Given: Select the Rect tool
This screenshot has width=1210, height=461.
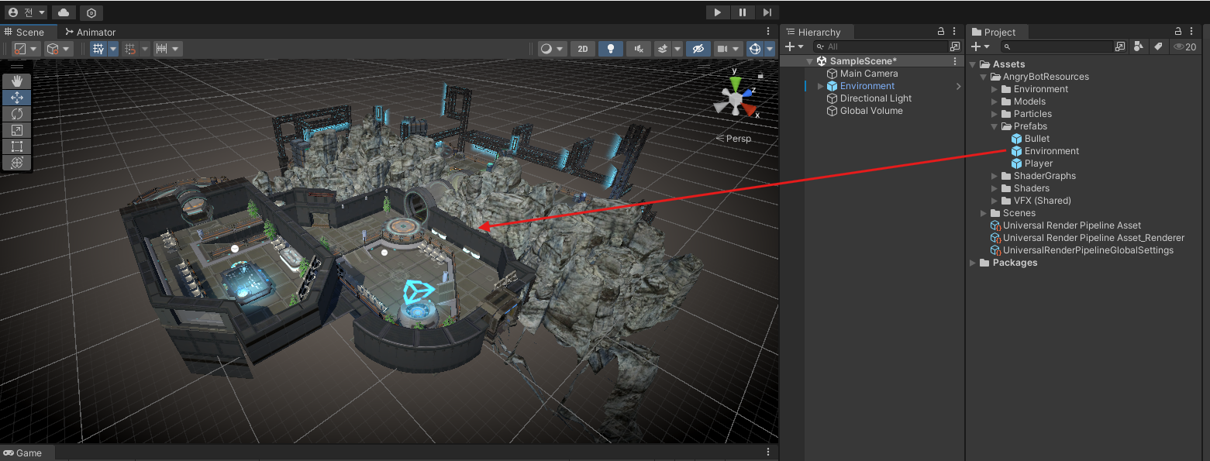Looking at the screenshot, I should click(x=17, y=146).
